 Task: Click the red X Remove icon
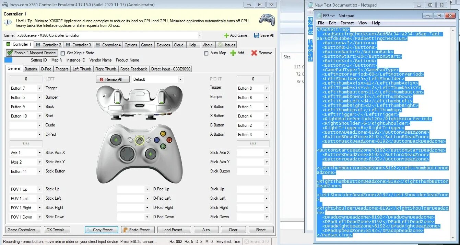pos(254,53)
